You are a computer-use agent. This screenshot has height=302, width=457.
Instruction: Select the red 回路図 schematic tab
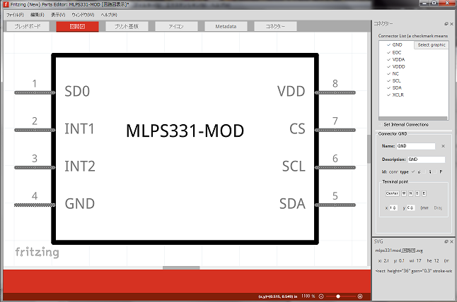click(77, 26)
